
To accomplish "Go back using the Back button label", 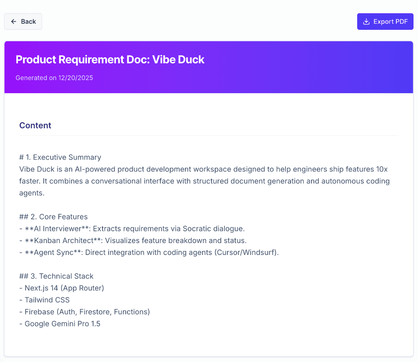I will point(29,22).
